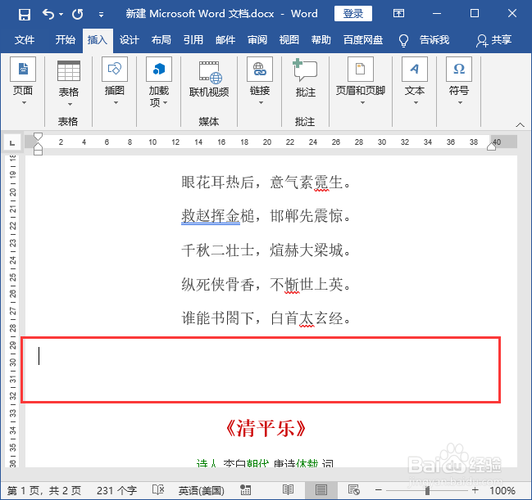Undo the last action

(x=48, y=14)
